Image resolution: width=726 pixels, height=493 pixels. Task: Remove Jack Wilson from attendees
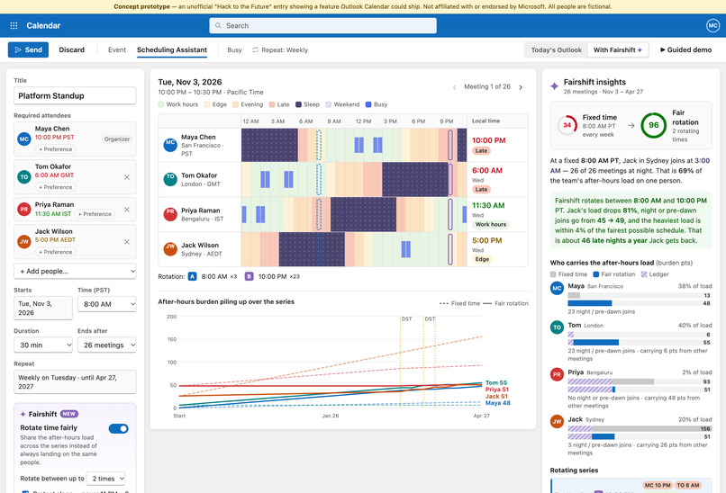pyautogui.click(x=127, y=242)
